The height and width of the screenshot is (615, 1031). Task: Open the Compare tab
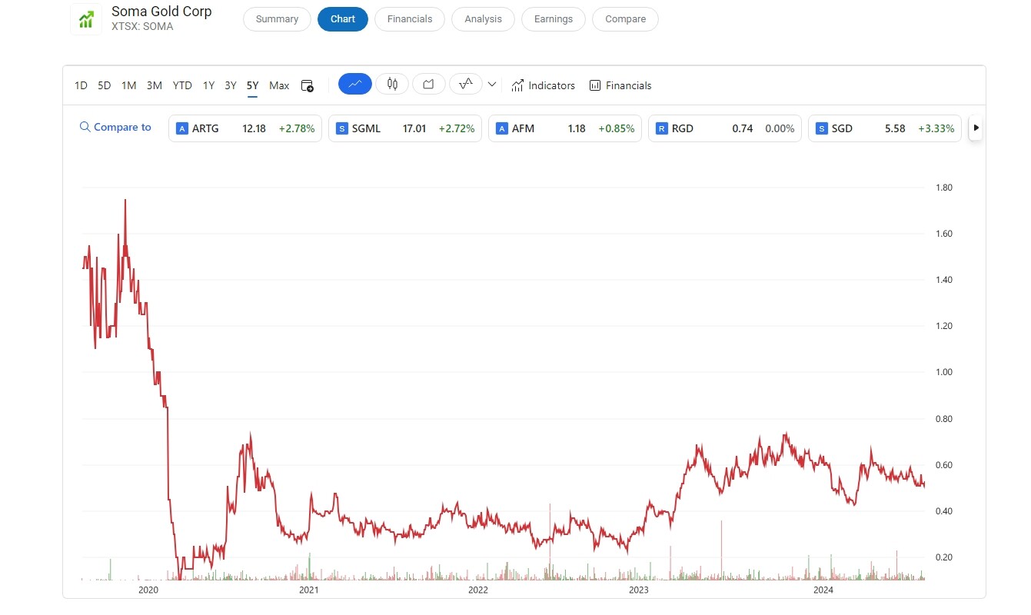click(x=626, y=19)
